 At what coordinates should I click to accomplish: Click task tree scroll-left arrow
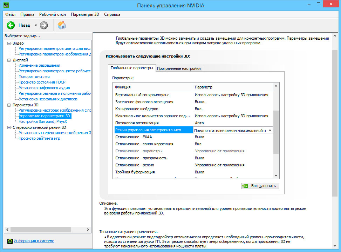point(7,230)
